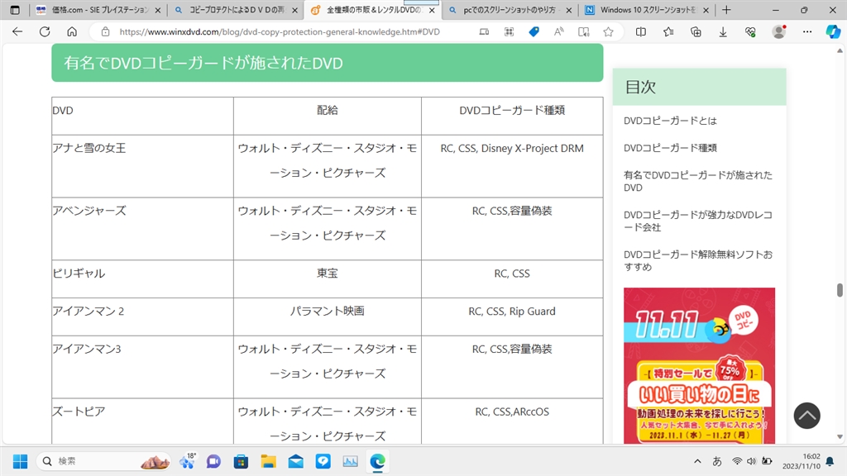Open the Mail app from taskbar
The height and width of the screenshot is (476, 847).
295,461
